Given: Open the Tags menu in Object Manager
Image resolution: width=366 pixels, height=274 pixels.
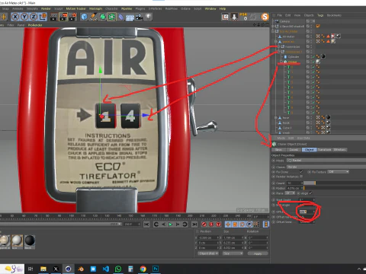Looking at the screenshot, I should 320,15.
